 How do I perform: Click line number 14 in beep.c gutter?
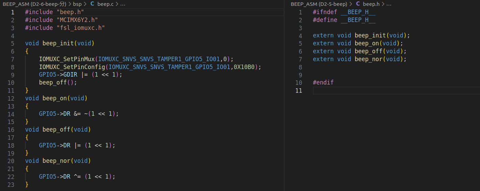11,114
